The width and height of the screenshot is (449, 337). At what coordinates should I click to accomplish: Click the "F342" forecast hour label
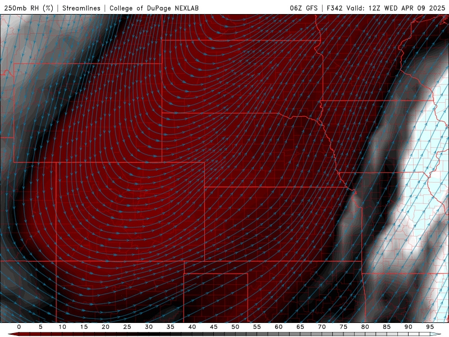pos(335,8)
